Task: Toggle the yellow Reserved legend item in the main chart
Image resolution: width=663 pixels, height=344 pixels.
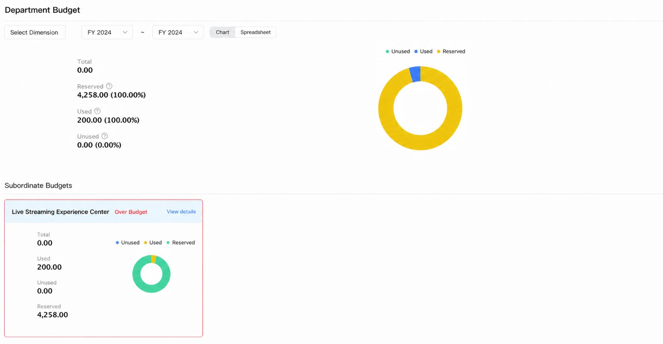Action: [451, 52]
